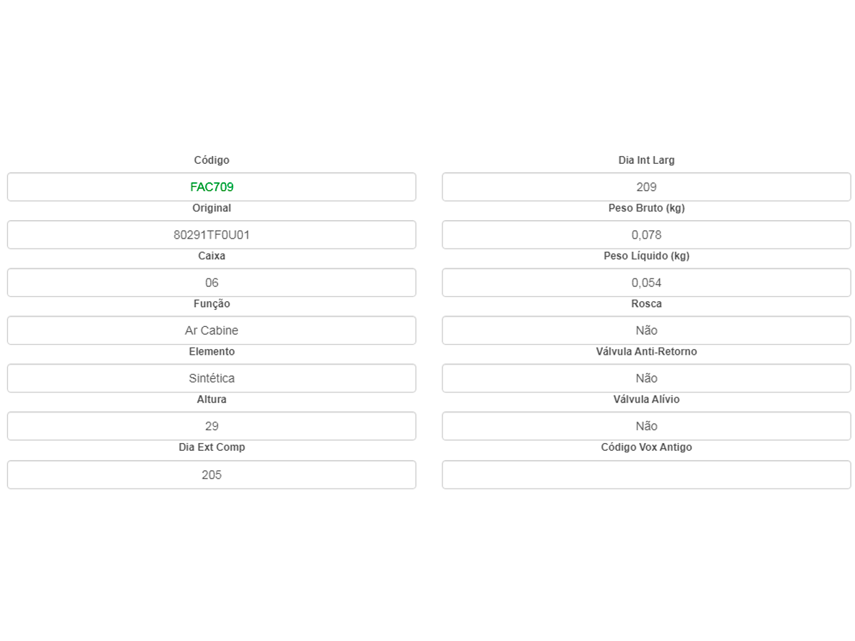Click the Válvula Alívio field
The width and height of the screenshot is (855, 641).
(x=646, y=426)
